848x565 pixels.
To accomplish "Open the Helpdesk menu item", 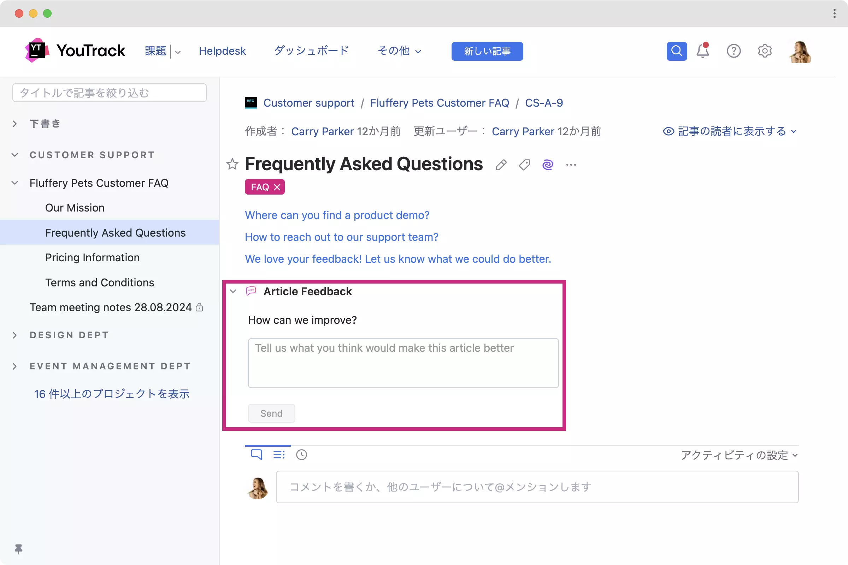I will pos(222,51).
